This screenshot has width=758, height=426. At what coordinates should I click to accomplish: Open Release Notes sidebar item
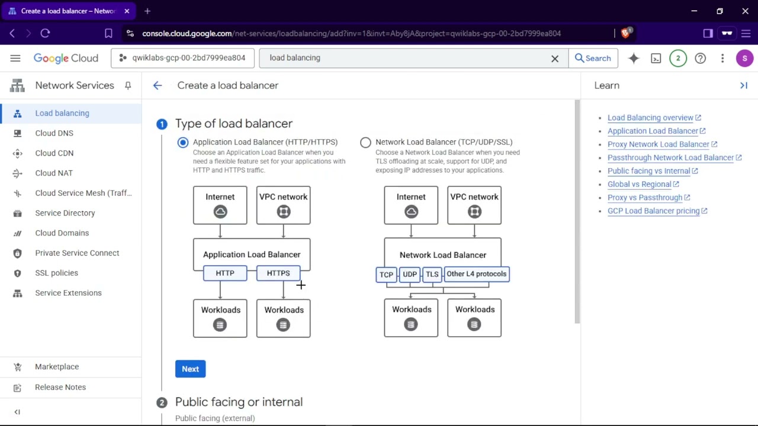[x=70, y=387]
